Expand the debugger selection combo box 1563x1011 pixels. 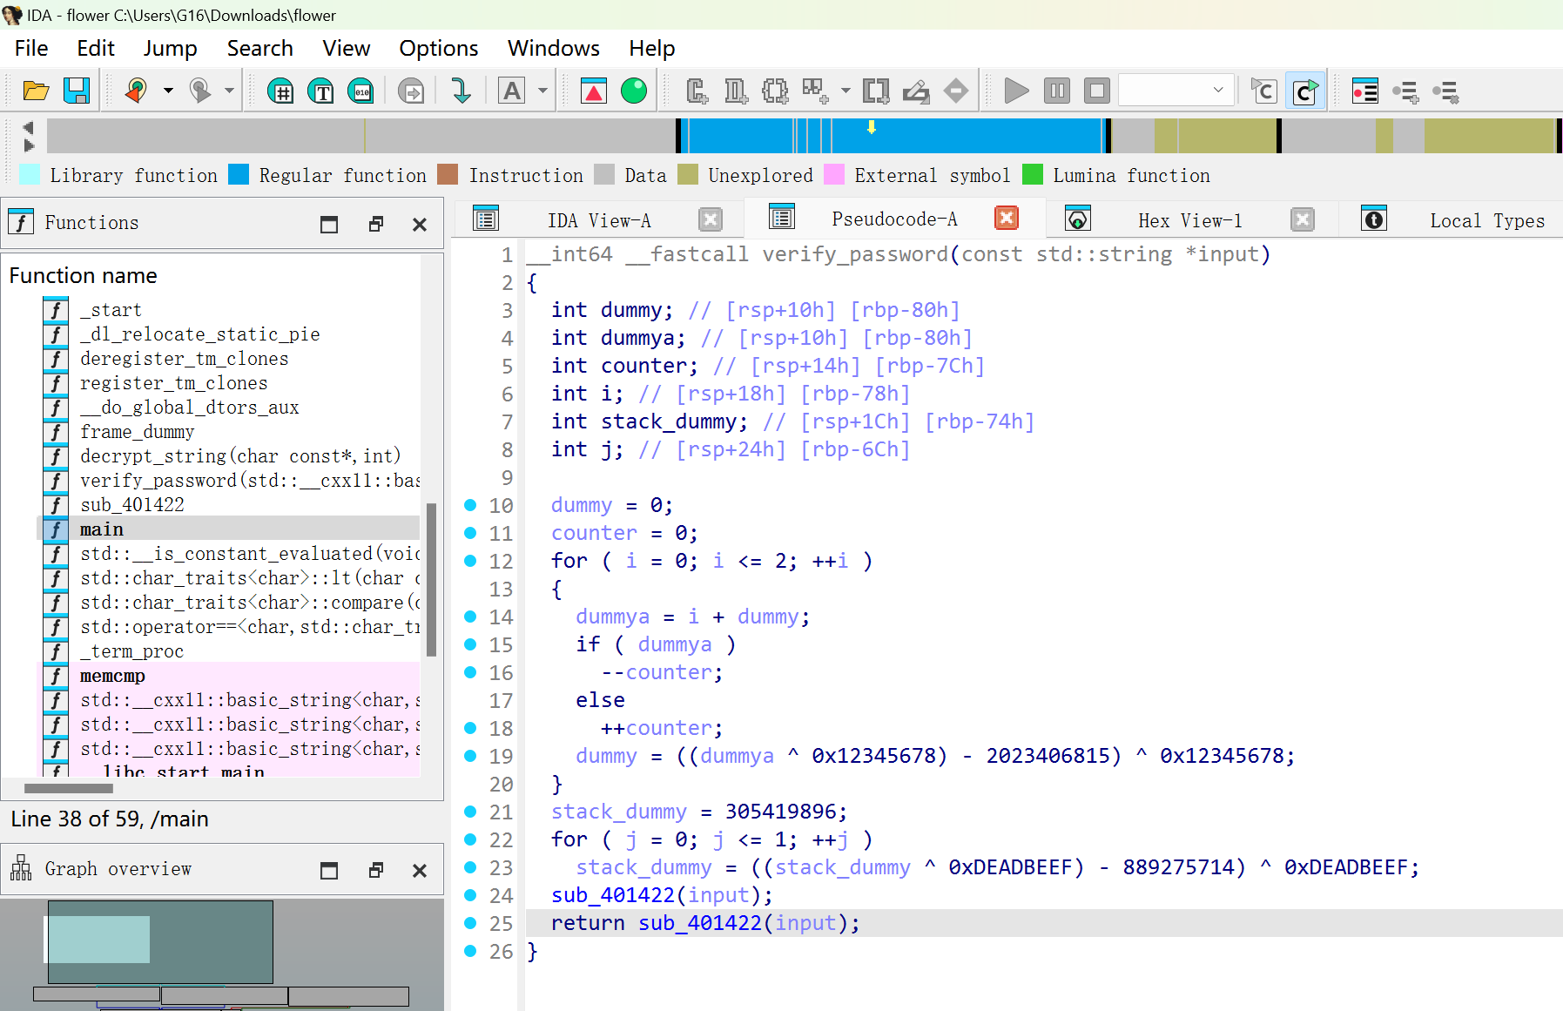click(x=1217, y=91)
